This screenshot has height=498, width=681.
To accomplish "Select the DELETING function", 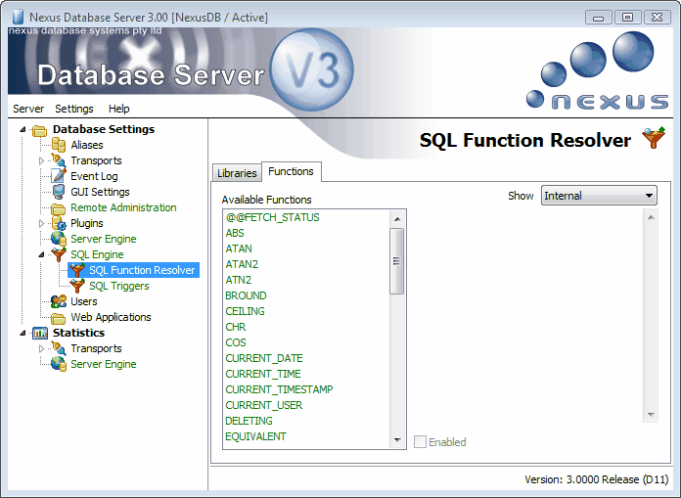I will click(249, 421).
